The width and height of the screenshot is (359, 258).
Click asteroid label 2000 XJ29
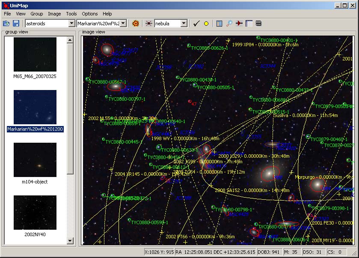[x=254, y=156]
